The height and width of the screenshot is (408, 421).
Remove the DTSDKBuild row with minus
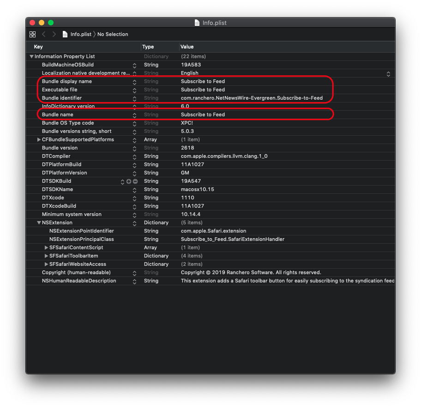pyautogui.click(x=135, y=181)
